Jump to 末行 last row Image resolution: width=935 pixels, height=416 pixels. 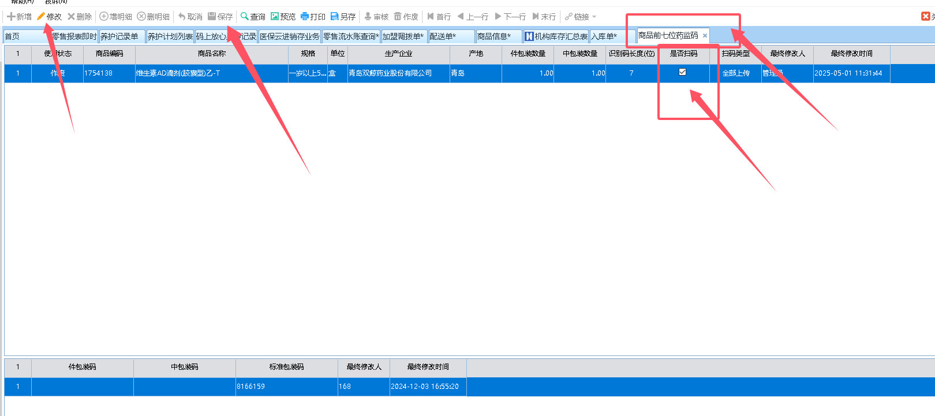point(544,17)
